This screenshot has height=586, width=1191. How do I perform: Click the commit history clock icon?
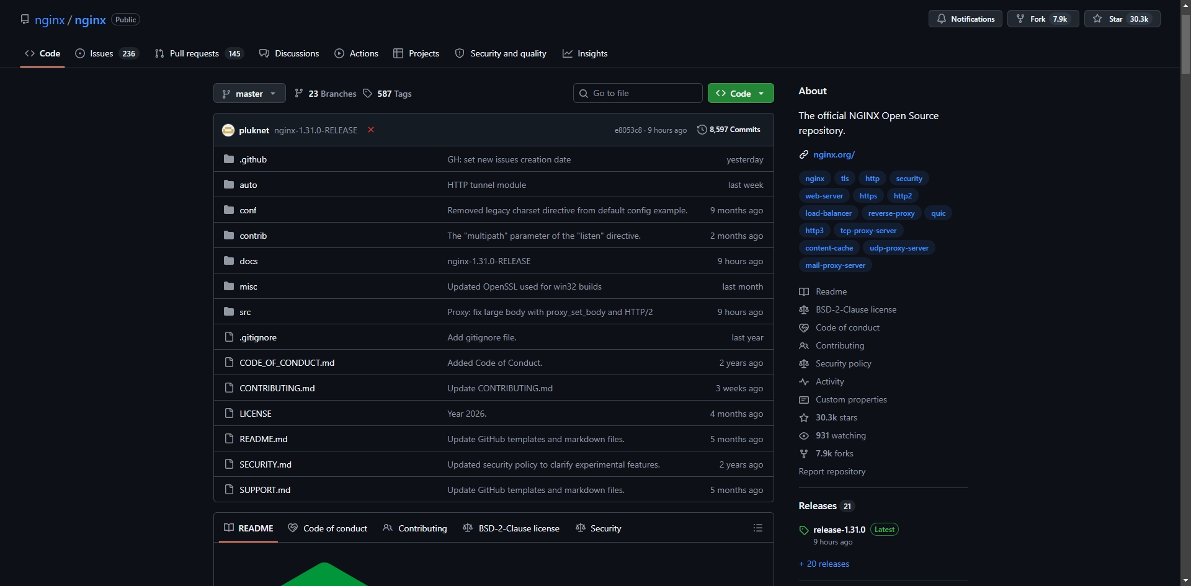pyautogui.click(x=702, y=130)
